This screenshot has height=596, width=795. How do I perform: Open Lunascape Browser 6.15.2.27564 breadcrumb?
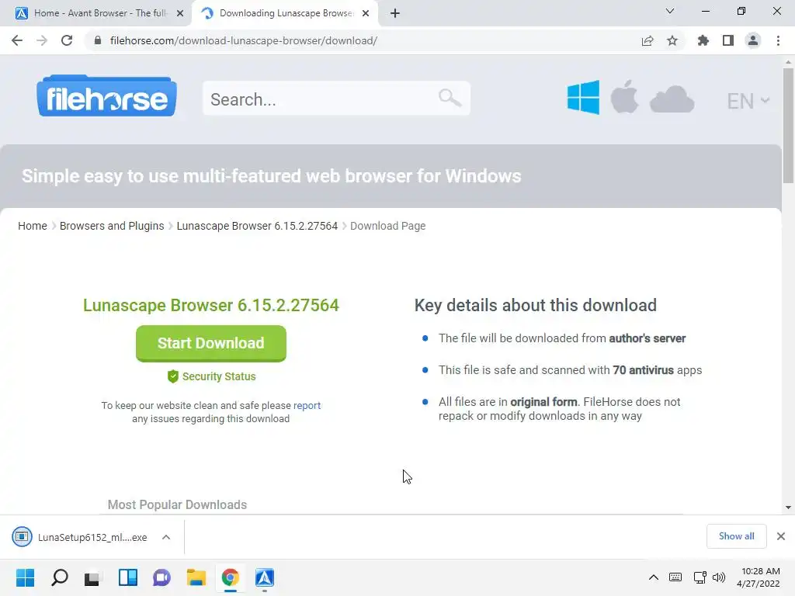[257, 226]
